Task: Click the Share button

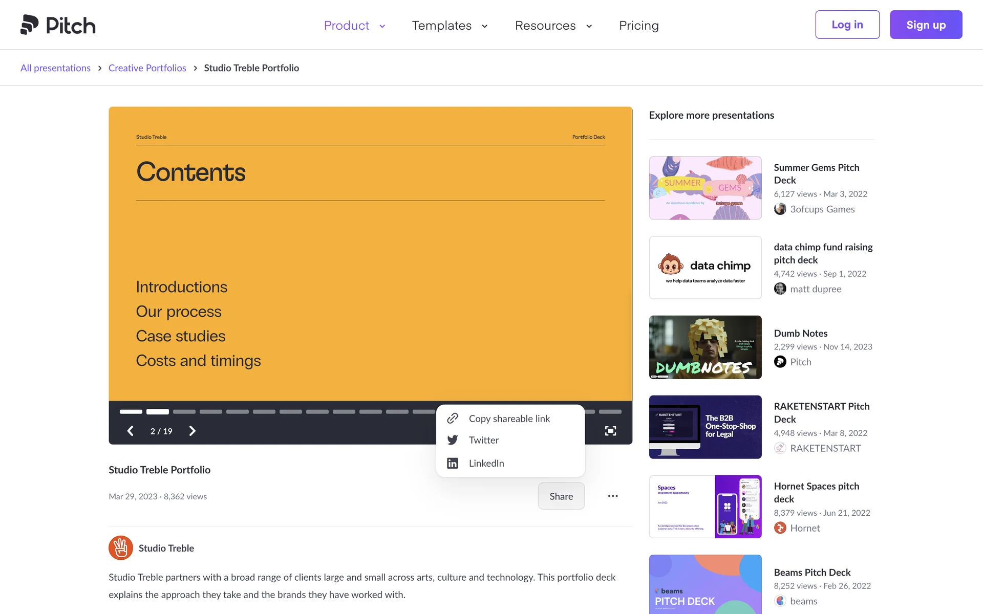Action: tap(561, 496)
